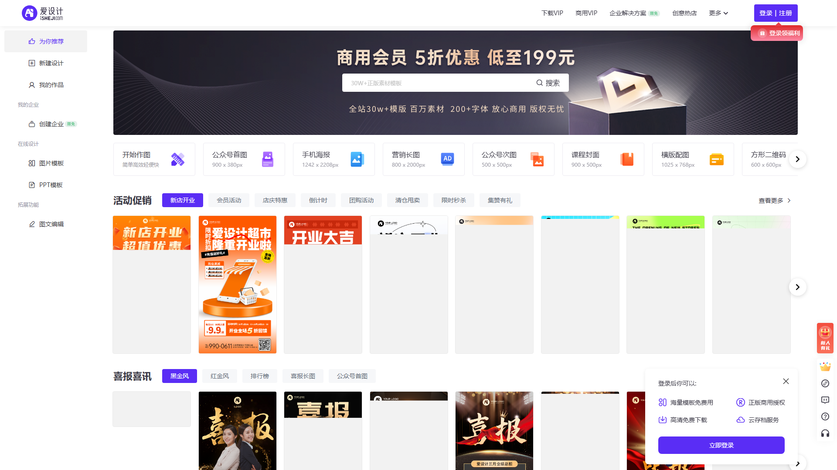This screenshot has height=470, width=837.
Task: Click the crown VIP icon on right rail
Action: click(x=825, y=367)
